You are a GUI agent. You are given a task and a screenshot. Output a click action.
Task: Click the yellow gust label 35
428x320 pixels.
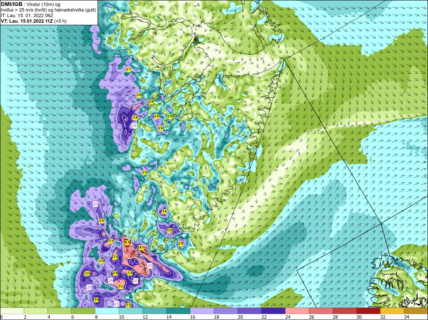tap(120, 286)
